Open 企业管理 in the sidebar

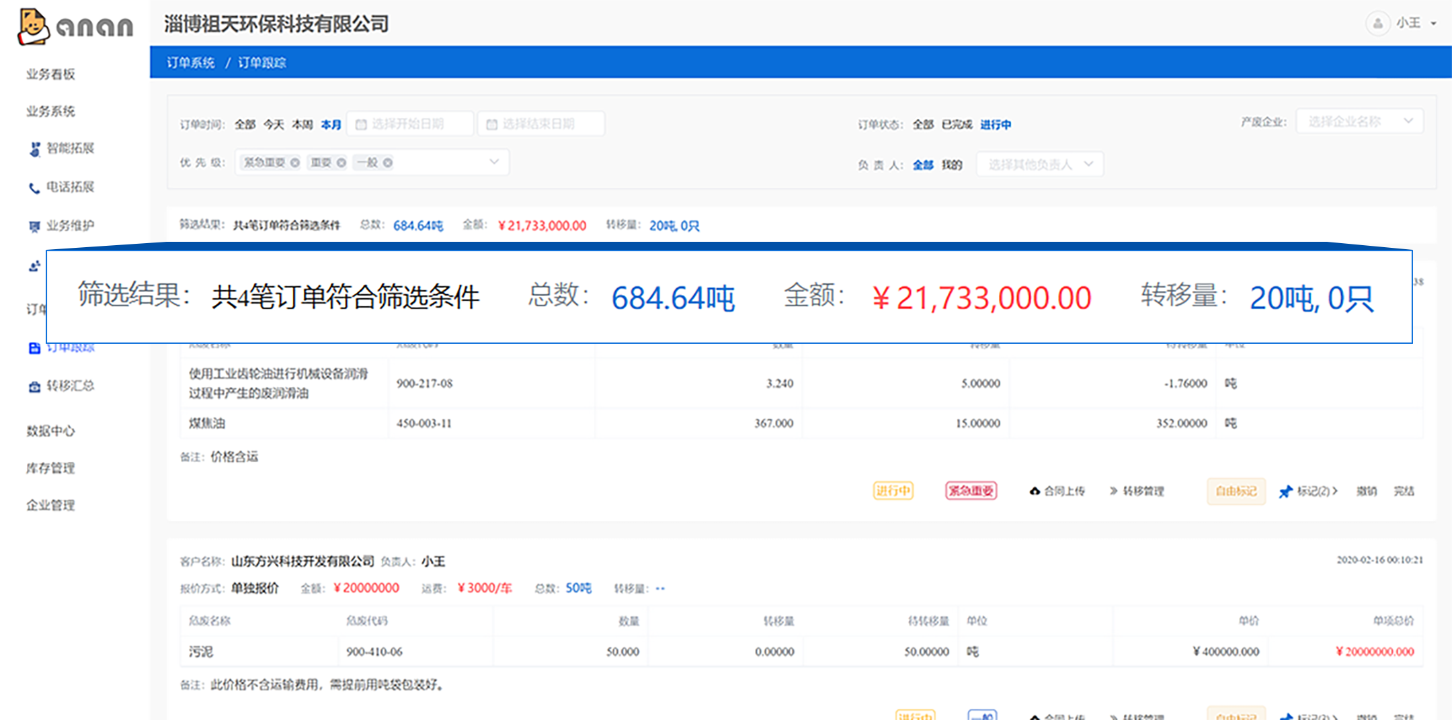[x=50, y=505]
